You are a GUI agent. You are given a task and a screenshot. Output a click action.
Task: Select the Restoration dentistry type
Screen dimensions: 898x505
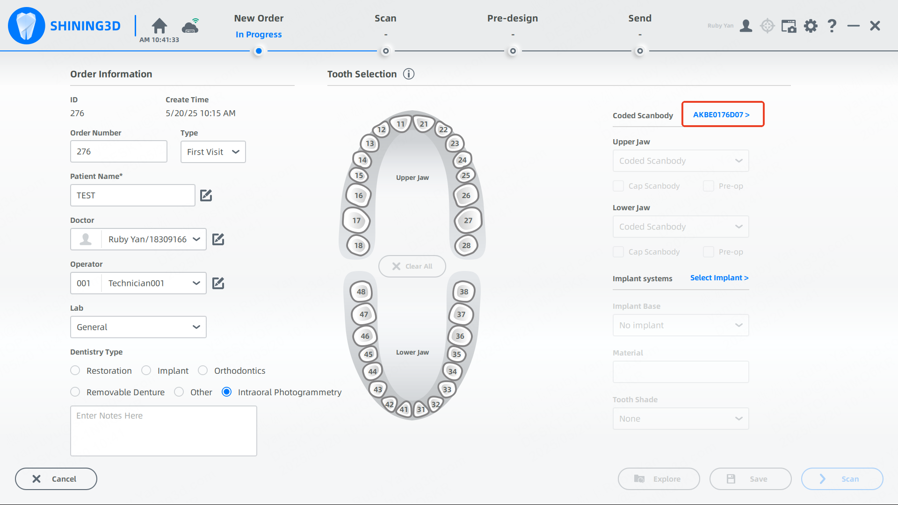[x=75, y=370]
